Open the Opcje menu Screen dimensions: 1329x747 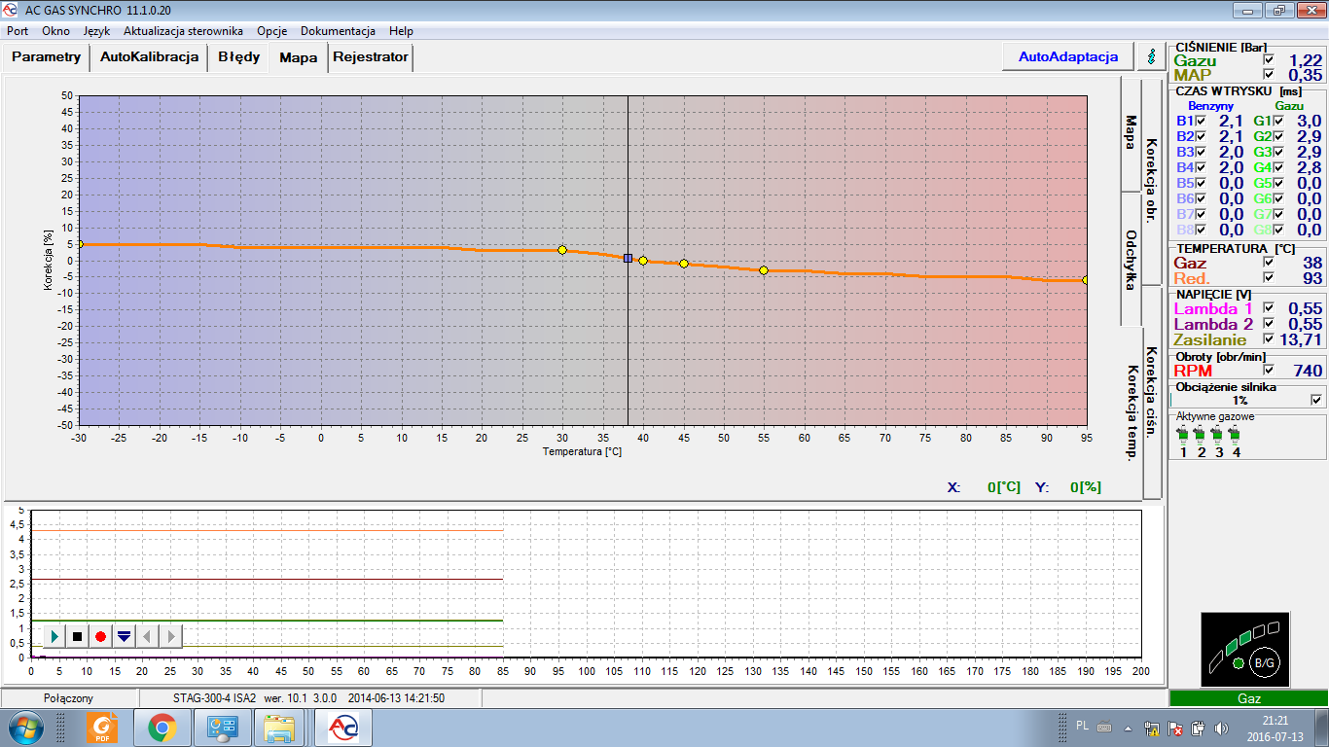(271, 31)
